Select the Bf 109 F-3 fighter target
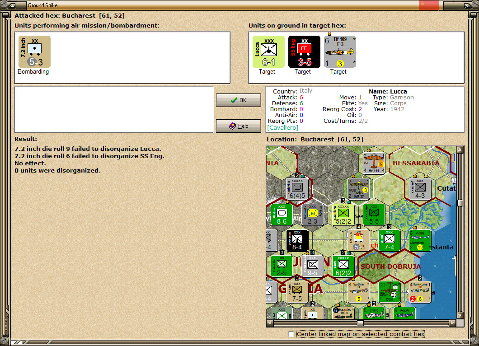Viewport: 479px width, 346px height. [340, 51]
